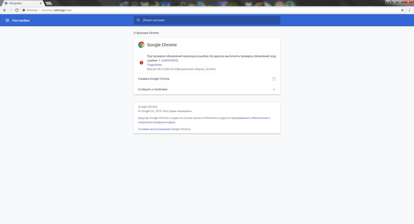The image size is (414, 224).
Task: Close the Настройки tab
Action: click(41, 3)
